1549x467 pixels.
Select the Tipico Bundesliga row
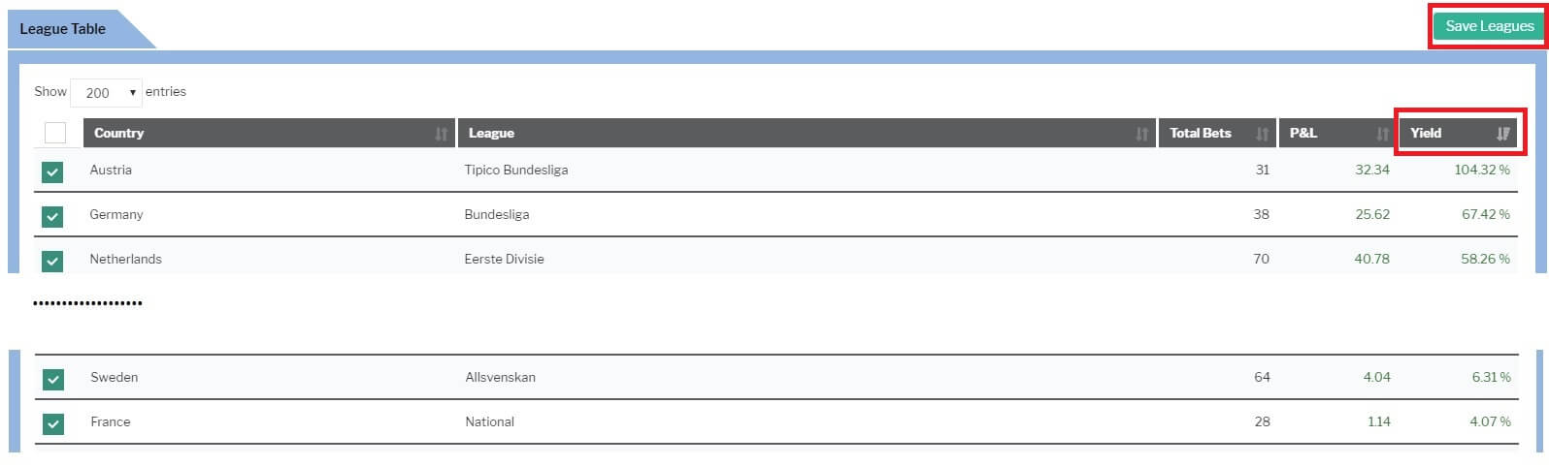776,170
